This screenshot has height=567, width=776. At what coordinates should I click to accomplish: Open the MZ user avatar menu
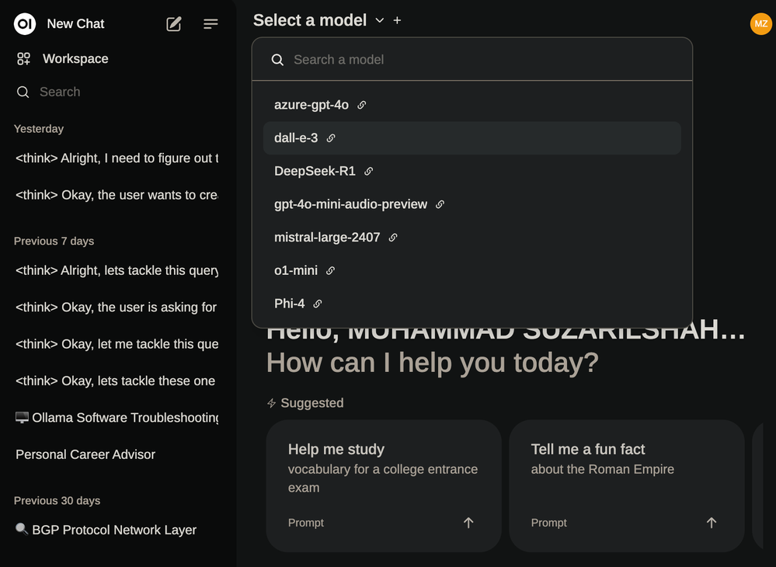[x=760, y=24]
